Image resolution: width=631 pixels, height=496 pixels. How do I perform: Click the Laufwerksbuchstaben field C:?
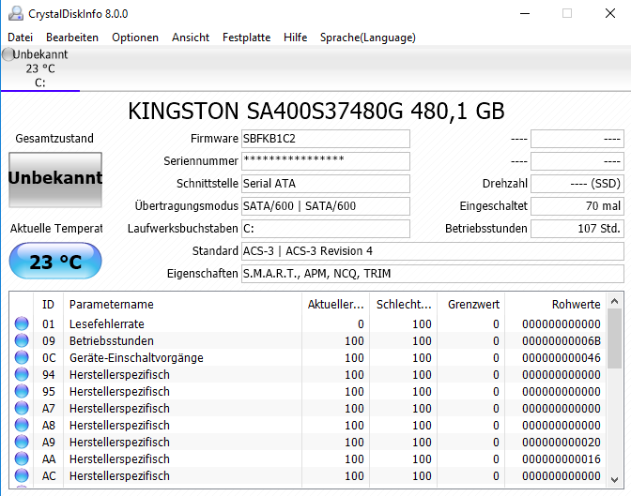tap(326, 229)
